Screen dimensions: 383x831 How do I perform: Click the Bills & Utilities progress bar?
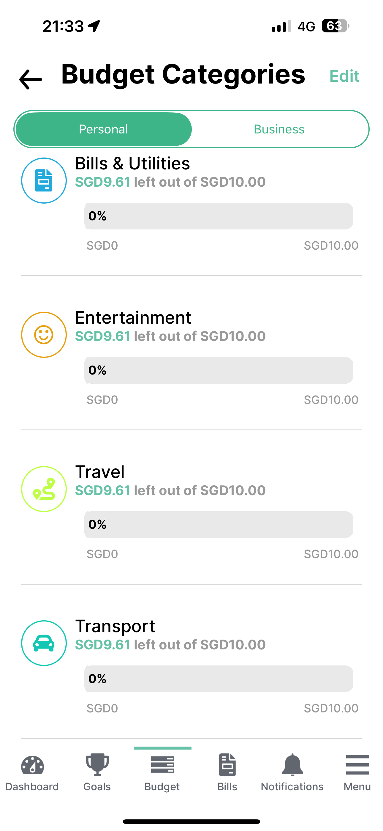(219, 216)
